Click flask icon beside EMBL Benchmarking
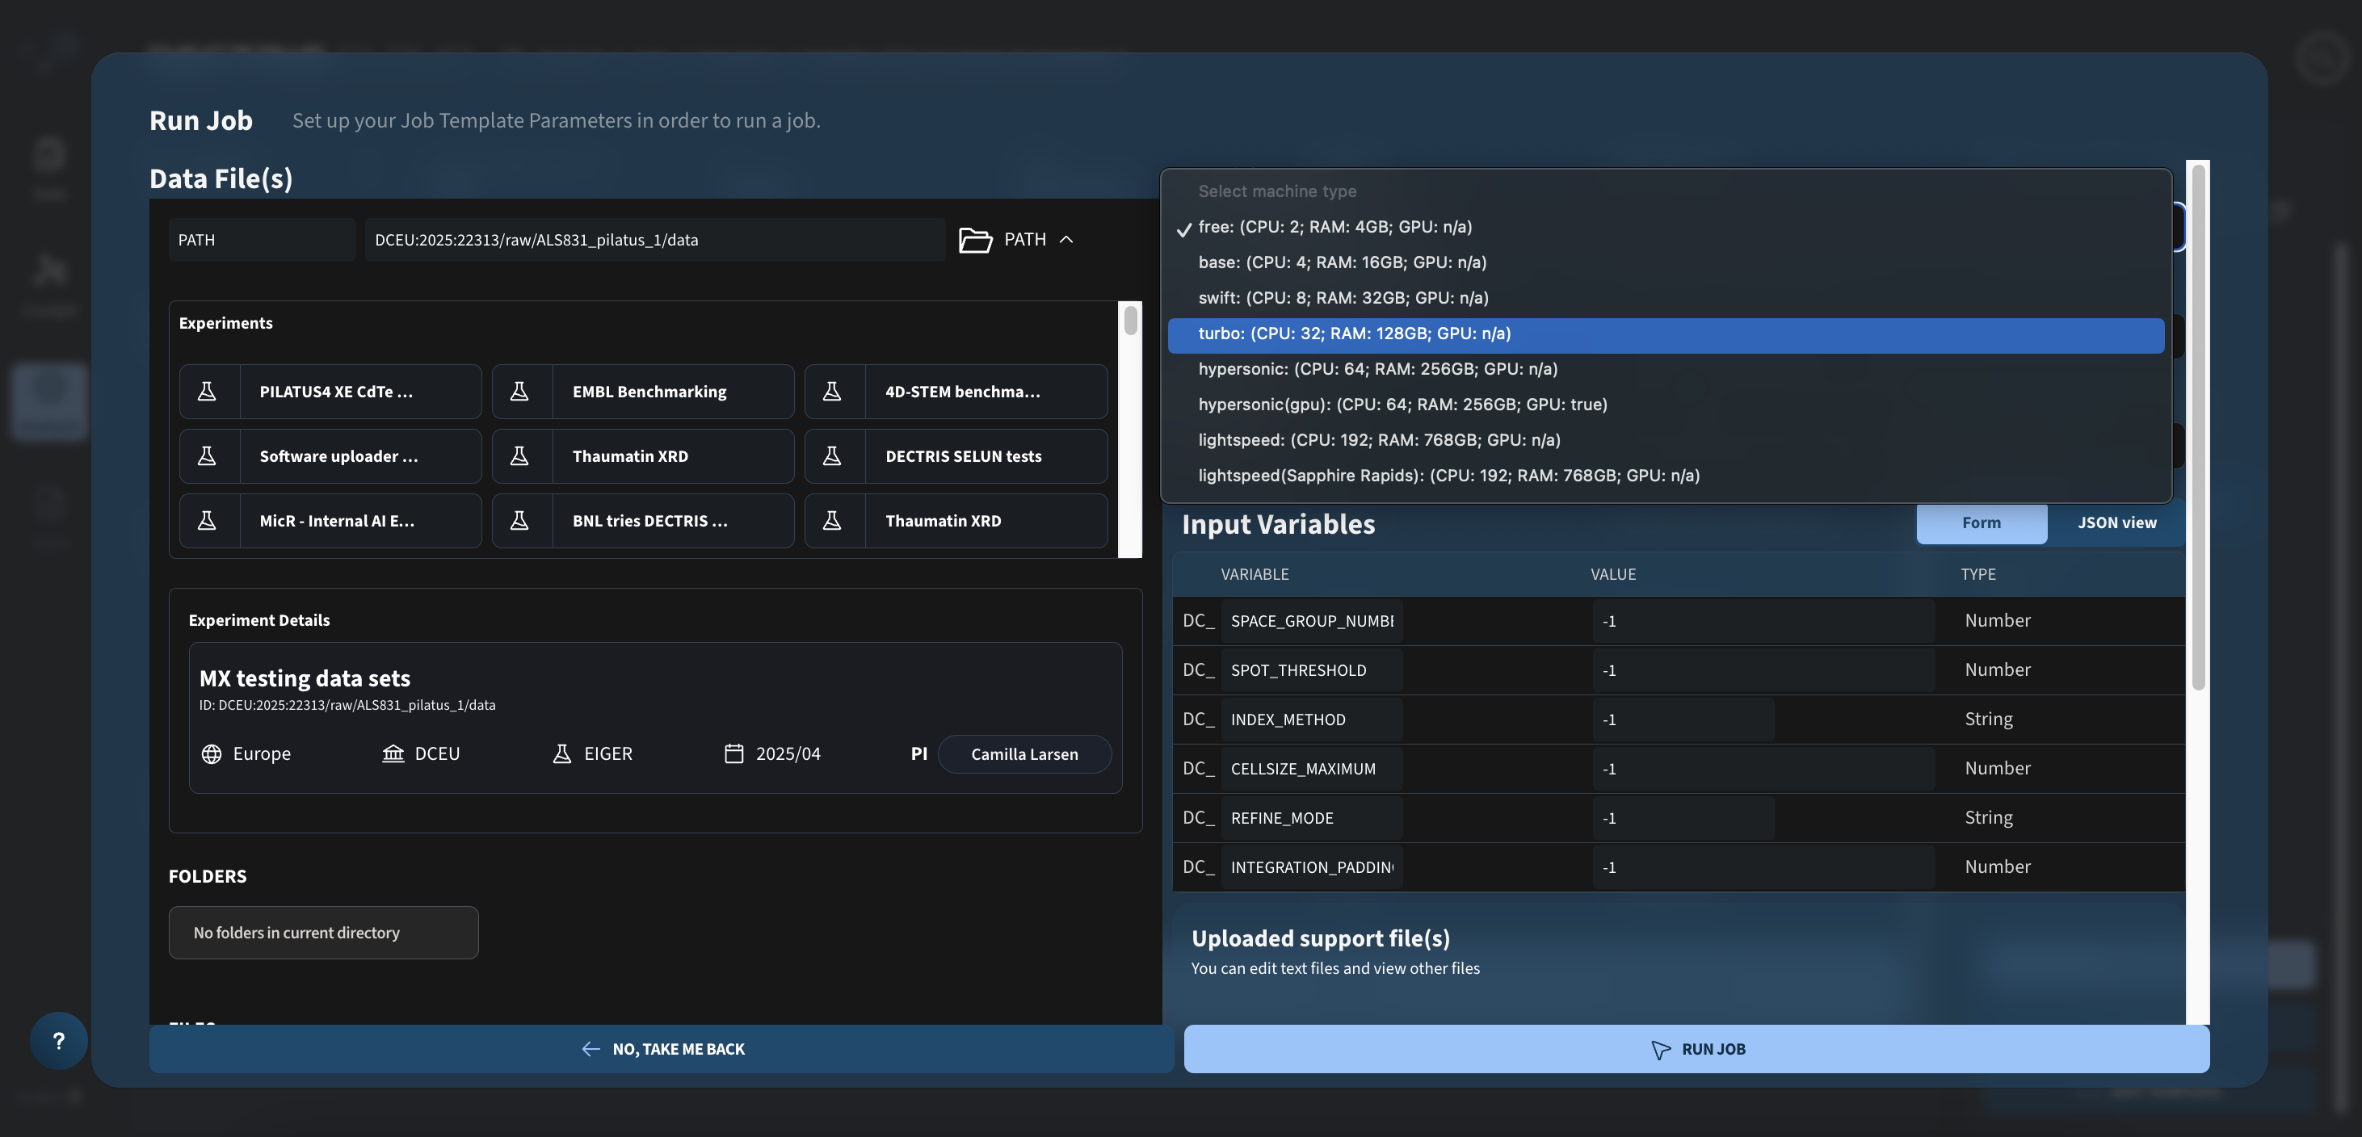Viewport: 2362px width, 1137px height. coord(519,392)
